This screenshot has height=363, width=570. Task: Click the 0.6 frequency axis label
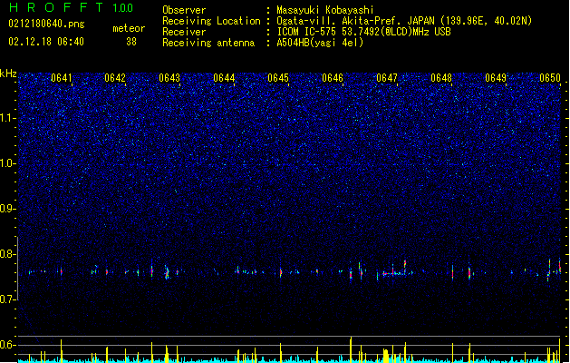tap(8, 345)
